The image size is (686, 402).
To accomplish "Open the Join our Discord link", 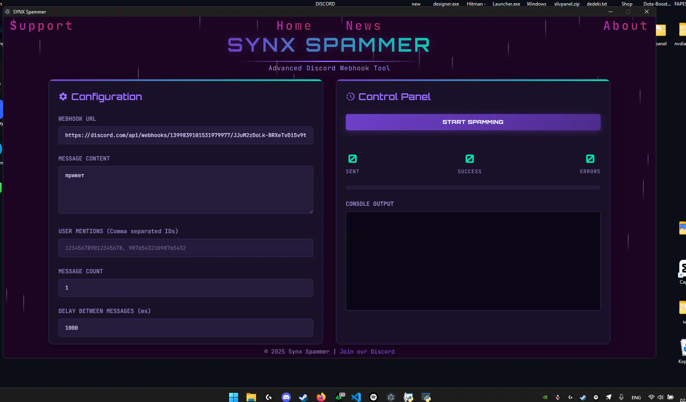I will point(367,352).
